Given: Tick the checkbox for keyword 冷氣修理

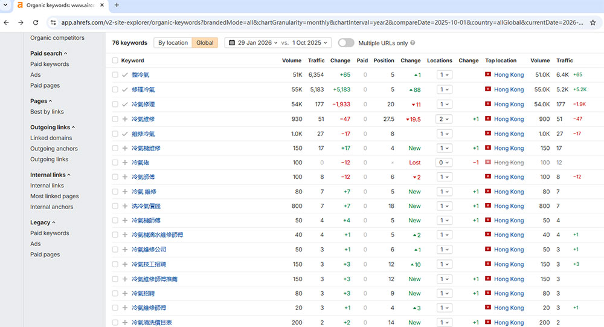Looking at the screenshot, I should tap(115, 104).
